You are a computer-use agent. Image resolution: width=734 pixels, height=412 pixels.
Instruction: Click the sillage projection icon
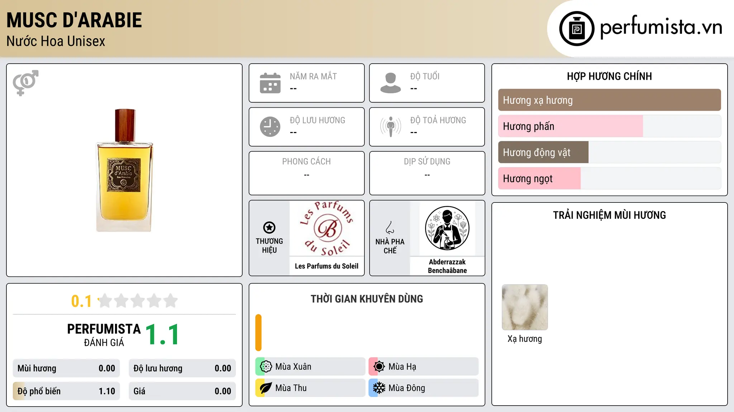[391, 127]
